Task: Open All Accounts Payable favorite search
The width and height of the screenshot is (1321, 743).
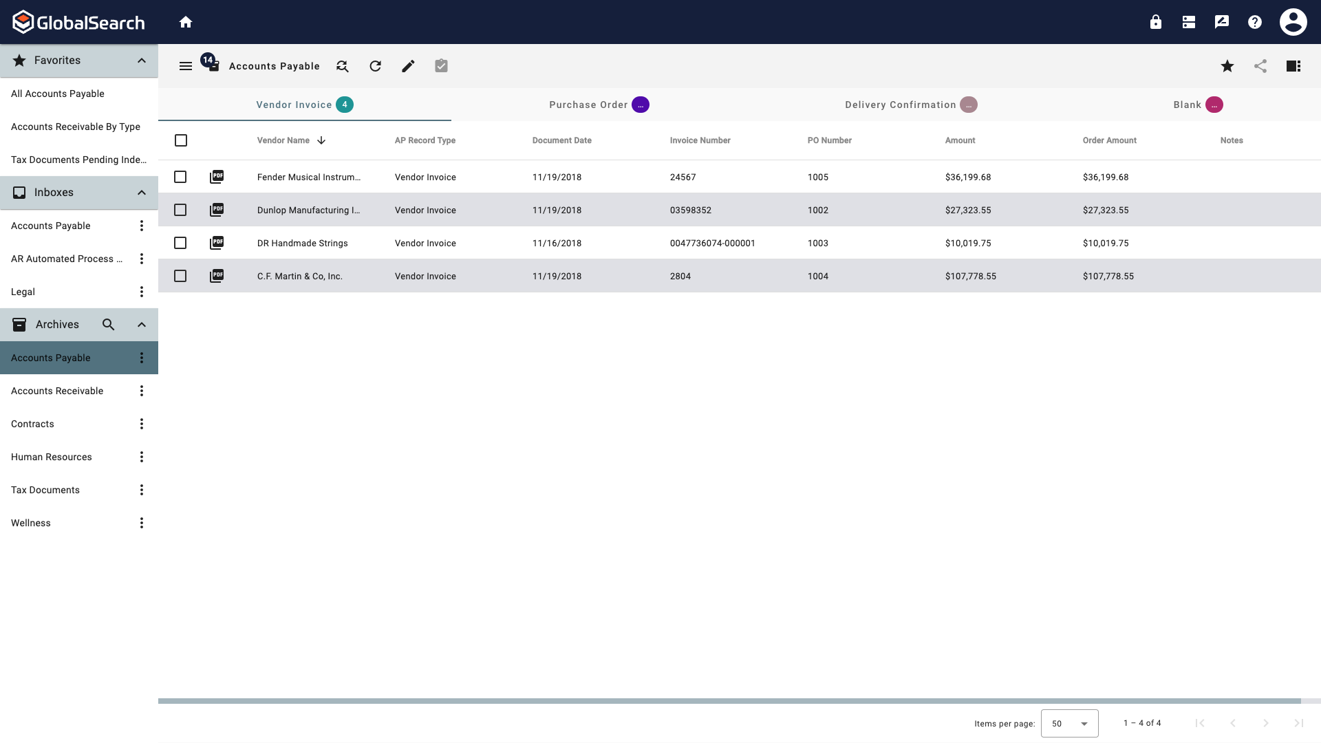Action: (x=58, y=94)
